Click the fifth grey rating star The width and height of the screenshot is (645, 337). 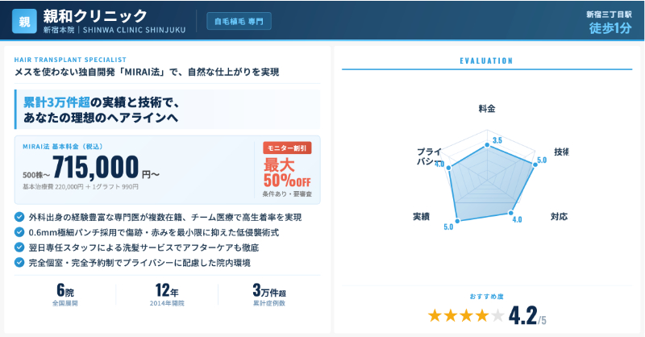(498, 315)
